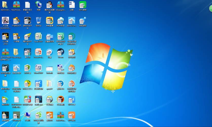Open 360软件管家 shortcut
The height and width of the screenshot is (127, 212).
[x=27, y=99]
